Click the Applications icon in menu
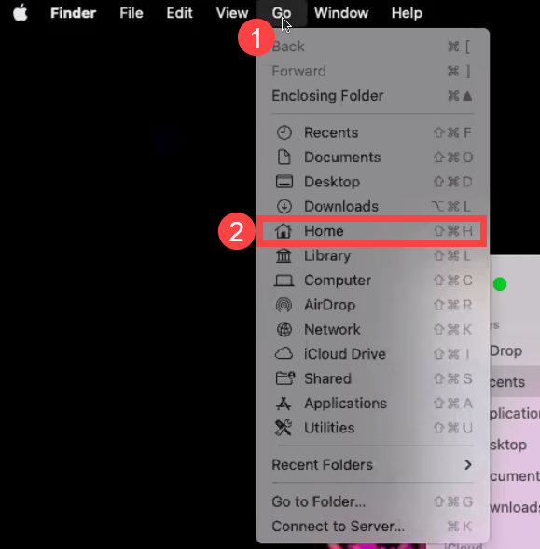Image resolution: width=540 pixels, height=549 pixels. click(284, 404)
